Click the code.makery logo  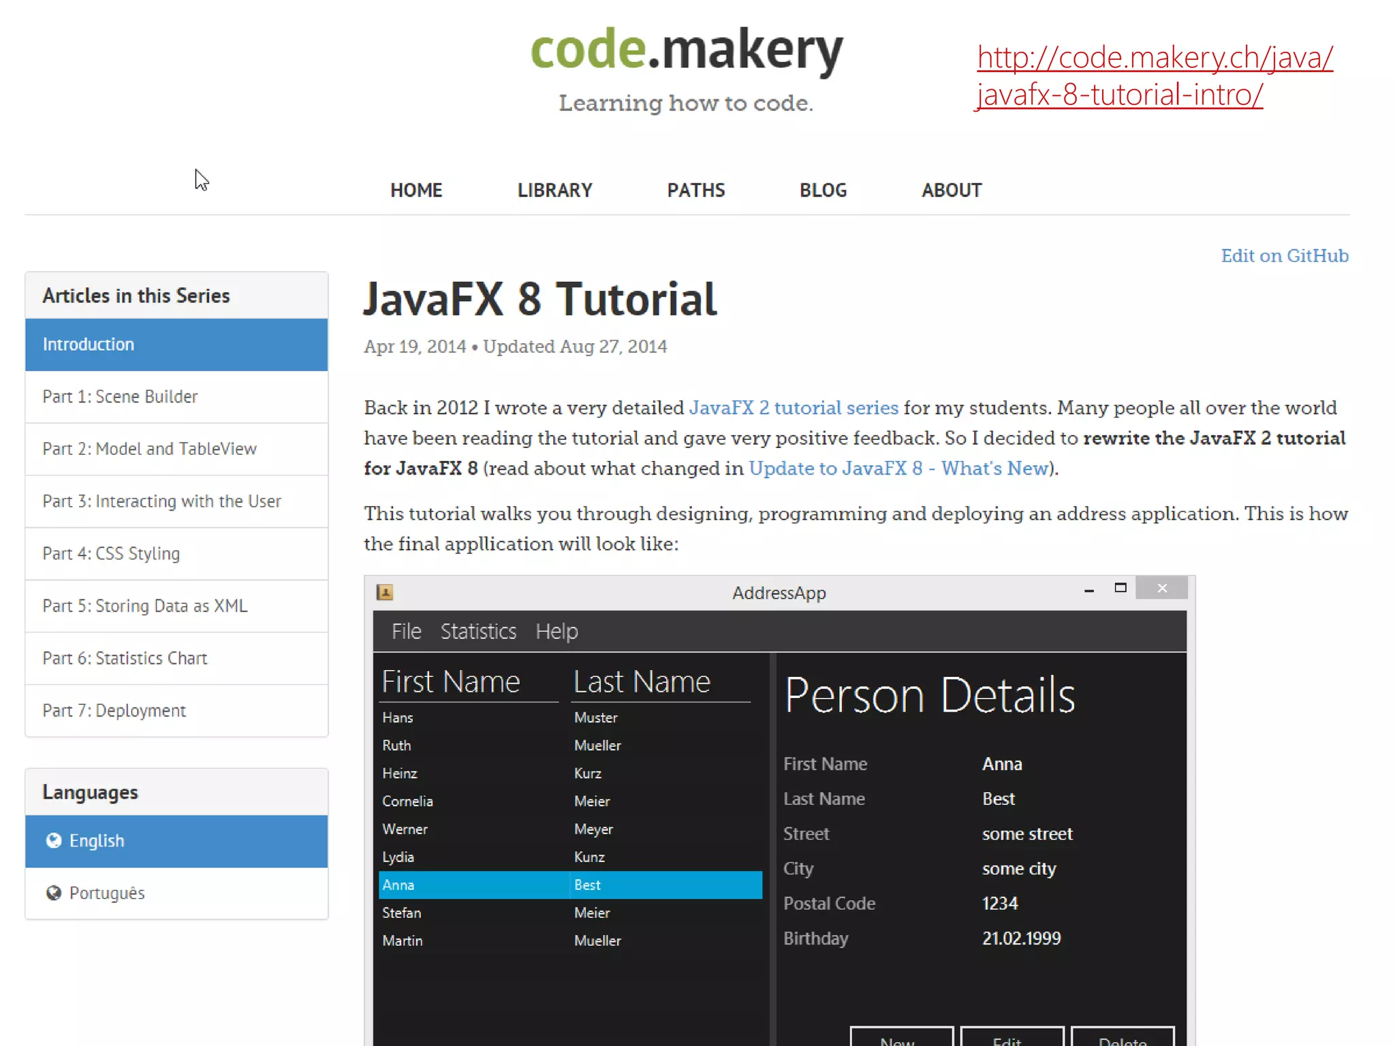(686, 50)
